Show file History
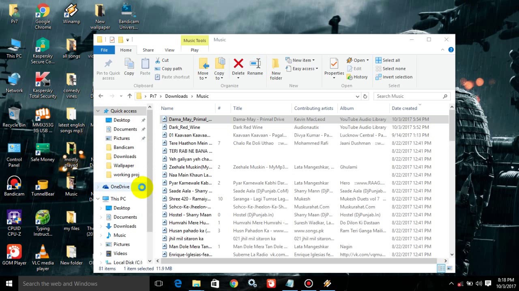This screenshot has width=519, height=291. [357, 77]
